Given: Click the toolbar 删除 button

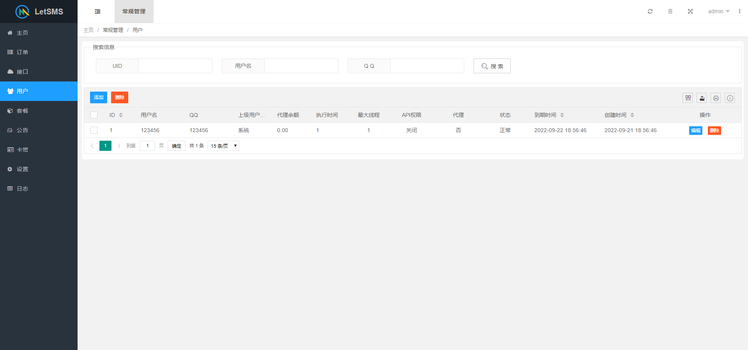Looking at the screenshot, I should tap(120, 97).
